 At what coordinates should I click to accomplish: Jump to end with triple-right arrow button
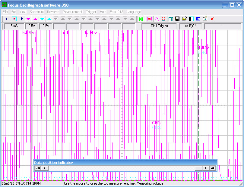(x=213, y=168)
